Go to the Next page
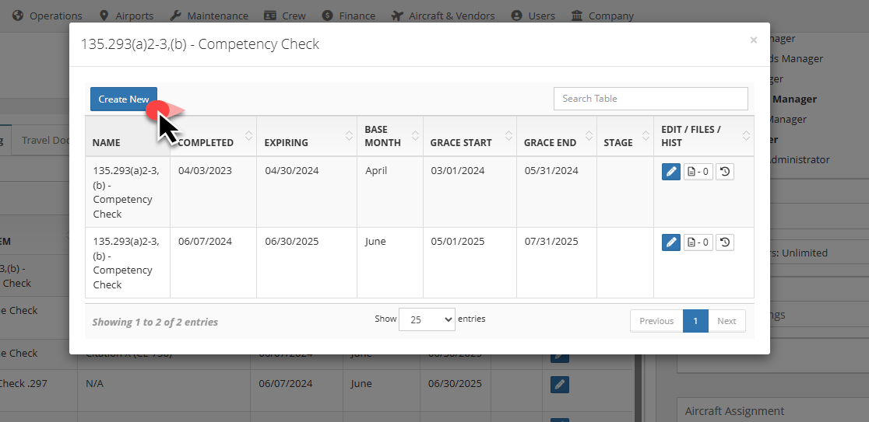This screenshot has width=869, height=422. [727, 321]
